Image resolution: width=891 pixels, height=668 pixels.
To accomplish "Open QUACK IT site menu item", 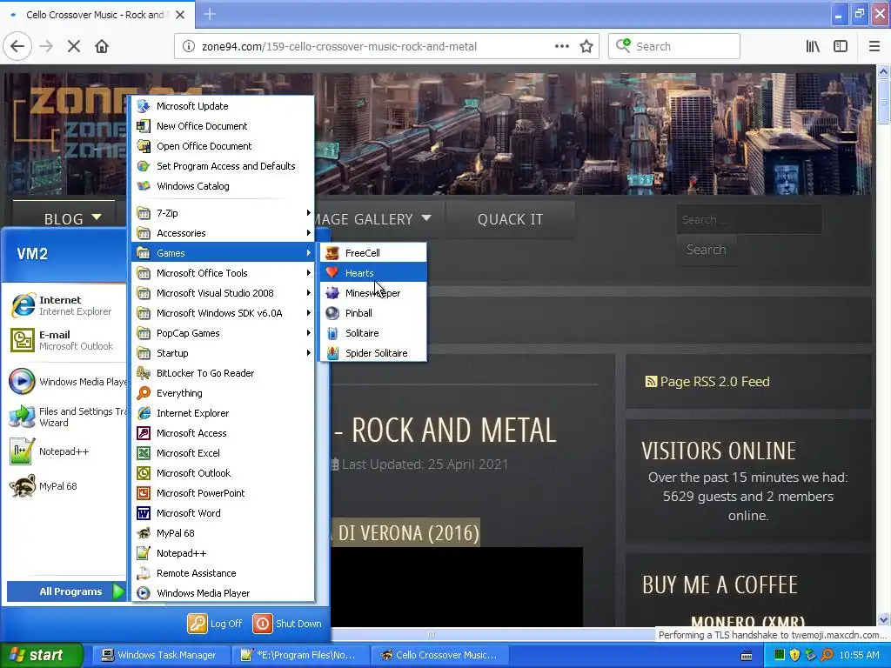I will [510, 219].
